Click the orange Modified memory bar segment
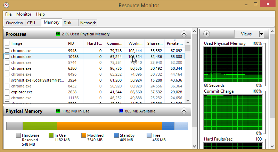The image size is (278, 152). point(109,126)
